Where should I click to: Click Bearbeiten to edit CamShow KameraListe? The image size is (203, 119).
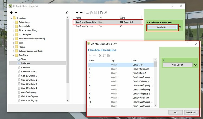(162, 27)
